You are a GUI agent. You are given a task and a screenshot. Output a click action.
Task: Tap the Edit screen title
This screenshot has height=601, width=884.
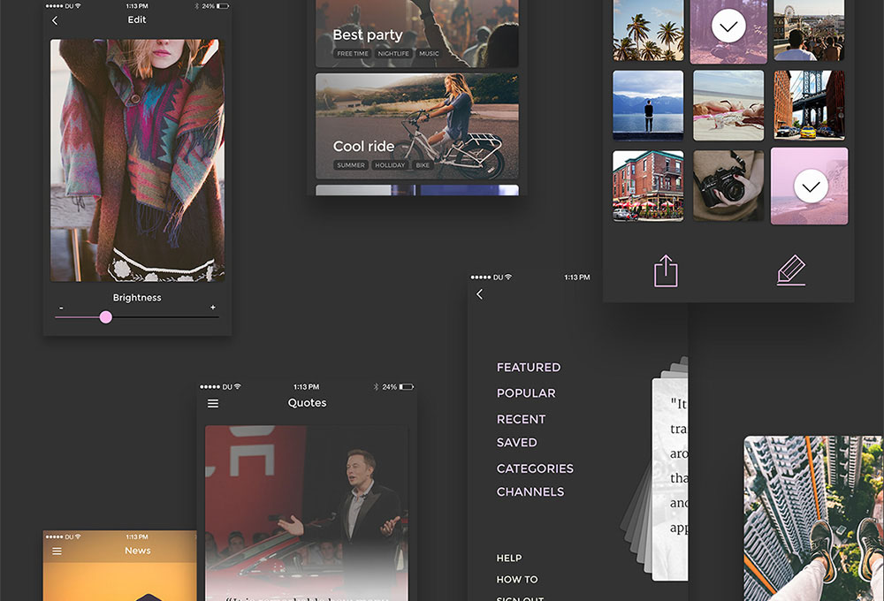pyautogui.click(x=137, y=19)
